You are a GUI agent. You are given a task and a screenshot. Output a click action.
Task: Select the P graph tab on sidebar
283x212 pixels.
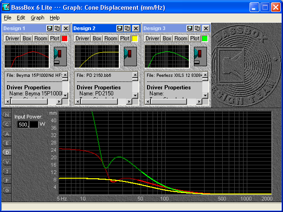pyautogui.click(x=7, y=181)
